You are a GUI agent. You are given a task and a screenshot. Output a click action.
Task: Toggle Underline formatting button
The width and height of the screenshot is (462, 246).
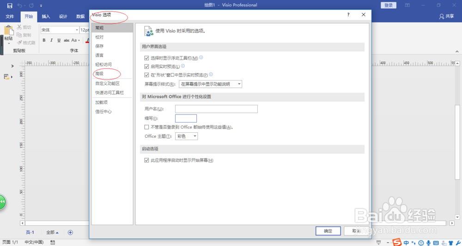tap(59, 40)
